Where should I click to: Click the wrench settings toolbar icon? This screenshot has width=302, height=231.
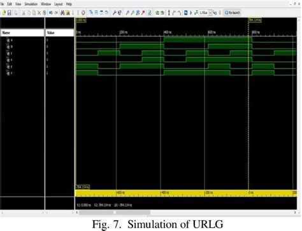[114, 13]
